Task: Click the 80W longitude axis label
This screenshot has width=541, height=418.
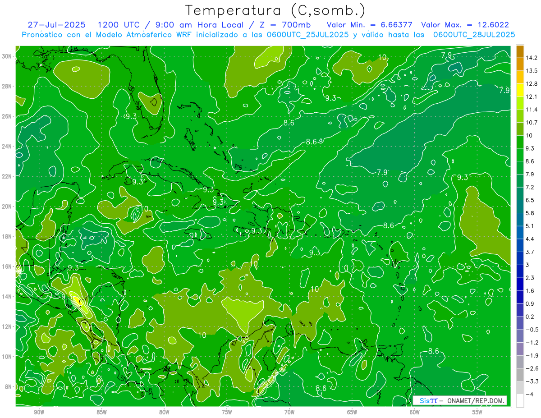Action: click(x=164, y=412)
